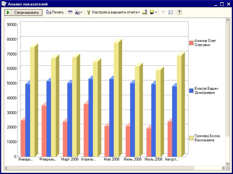The height and width of the screenshot is (174, 233).
Task: Click the vertical scrollbar up arrow
Action: point(228,20)
